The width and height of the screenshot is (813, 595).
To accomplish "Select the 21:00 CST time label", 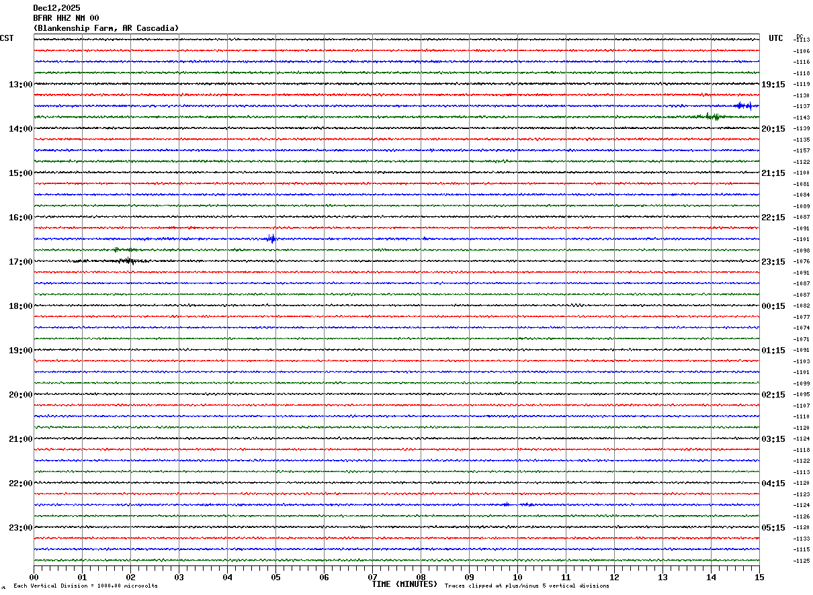I will coord(20,439).
